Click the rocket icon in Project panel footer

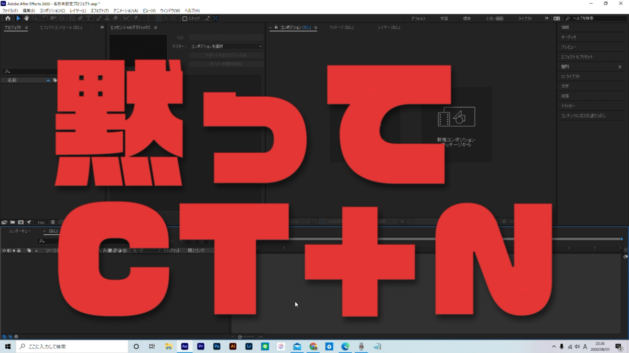pos(29,222)
